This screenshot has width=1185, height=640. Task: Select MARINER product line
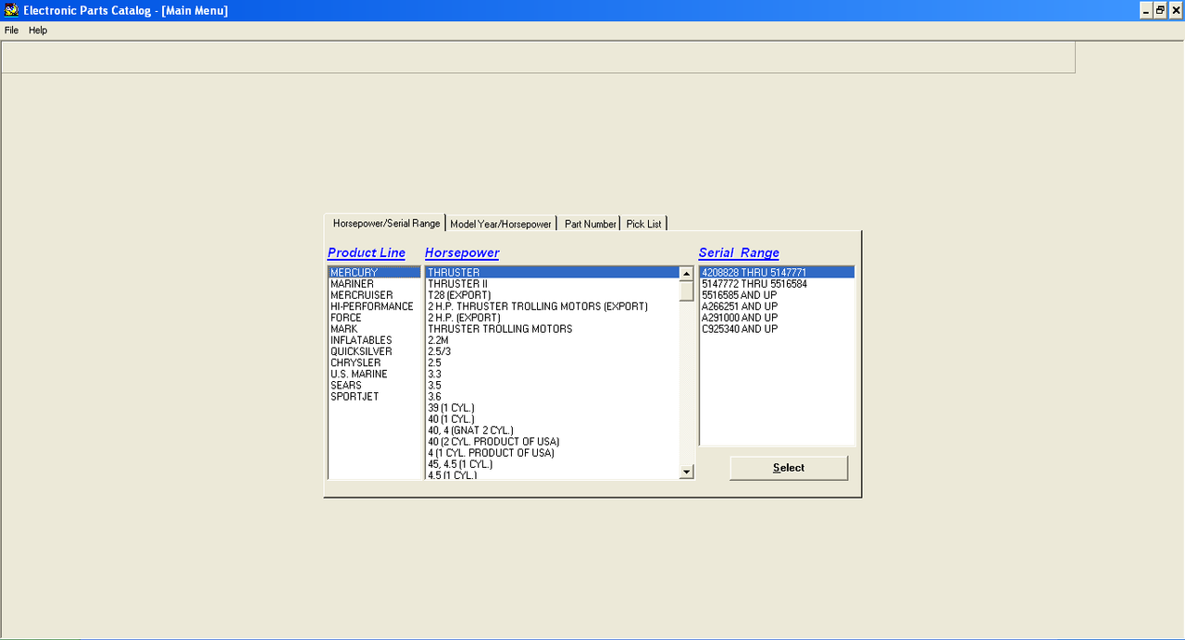pos(374,284)
